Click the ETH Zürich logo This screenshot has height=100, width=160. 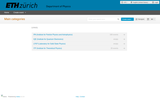(22, 5)
